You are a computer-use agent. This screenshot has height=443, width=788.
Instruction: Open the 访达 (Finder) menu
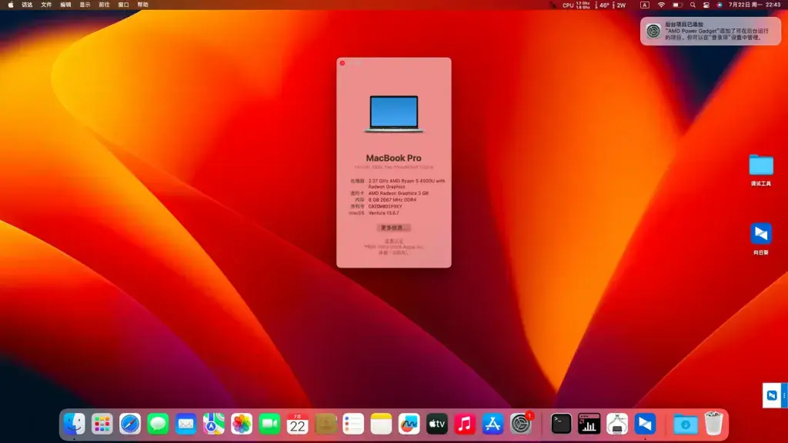click(27, 5)
